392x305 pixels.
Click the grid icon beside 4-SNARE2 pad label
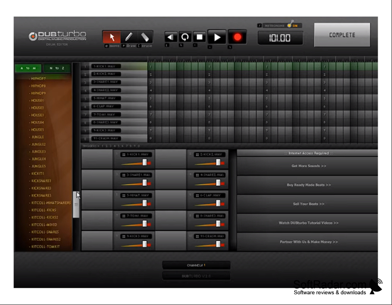[197, 175]
